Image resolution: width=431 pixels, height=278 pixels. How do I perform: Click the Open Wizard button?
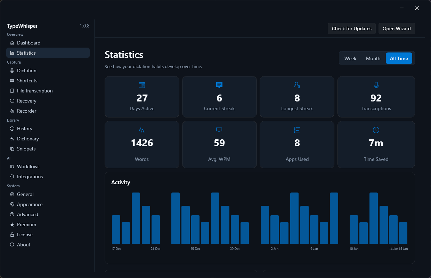(397, 28)
